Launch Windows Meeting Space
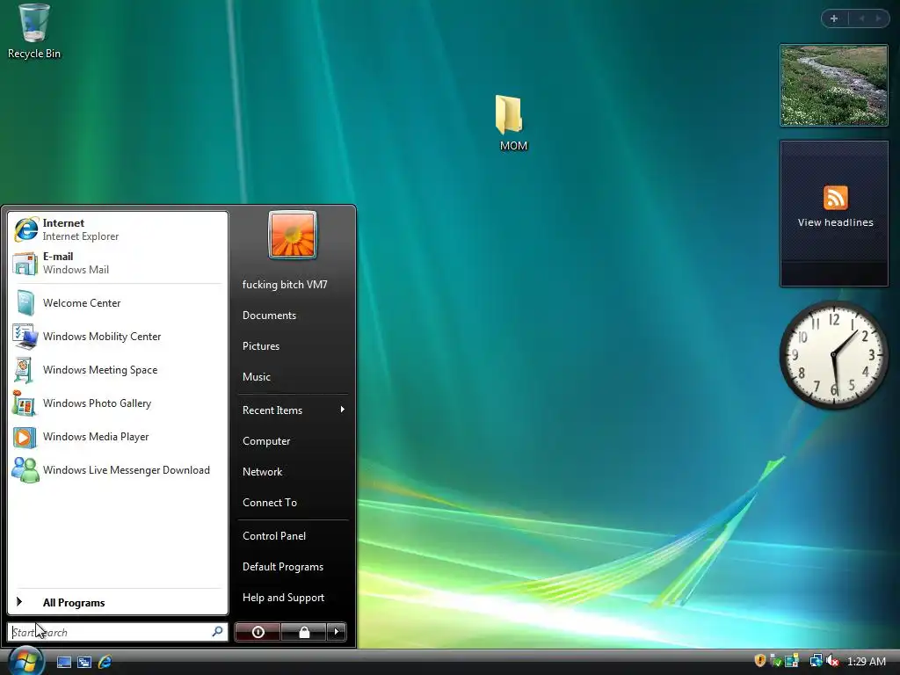 tap(118, 370)
